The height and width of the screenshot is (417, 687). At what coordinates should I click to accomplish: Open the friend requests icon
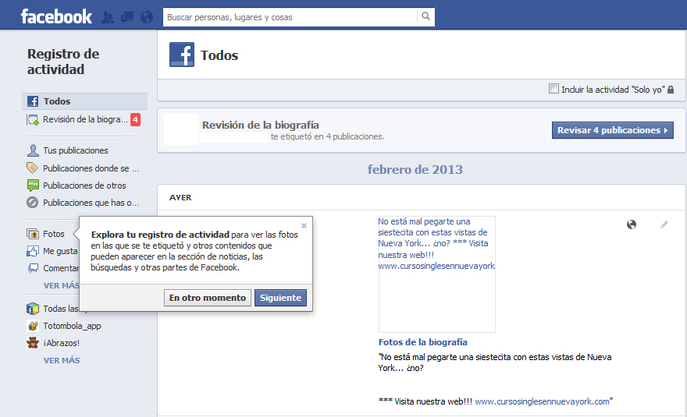pyautogui.click(x=108, y=17)
